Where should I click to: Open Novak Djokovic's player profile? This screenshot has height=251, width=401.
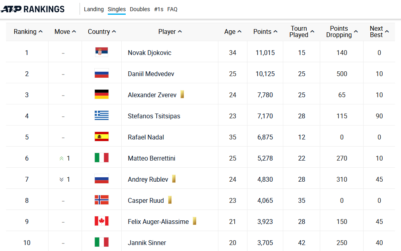(150, 53)
